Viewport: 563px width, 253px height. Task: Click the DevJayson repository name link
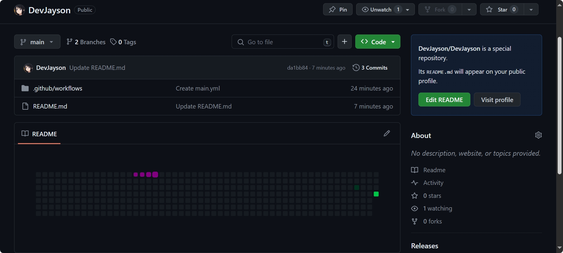tap(50, 10)
